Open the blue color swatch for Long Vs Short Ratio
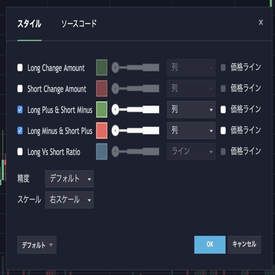This screenshot has height=275, width=275. (x=101, y=152)
